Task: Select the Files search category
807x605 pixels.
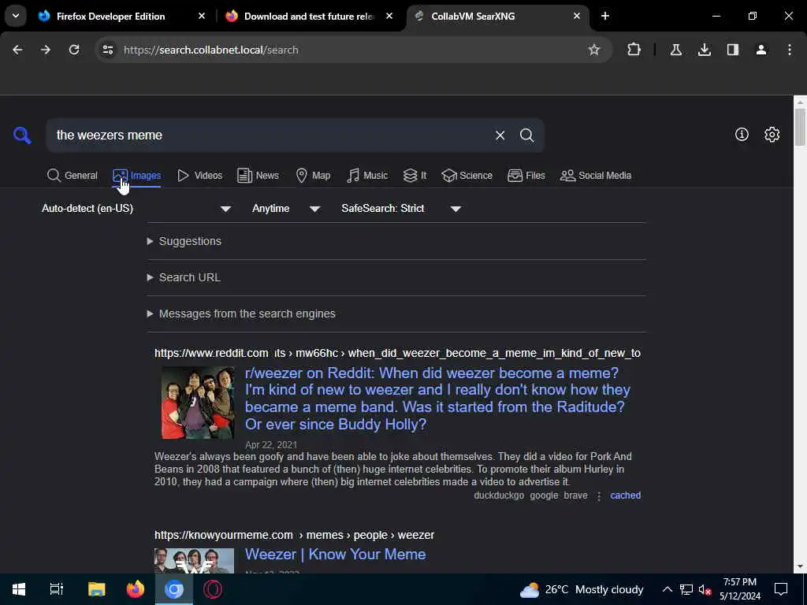Action: point(526,176)
